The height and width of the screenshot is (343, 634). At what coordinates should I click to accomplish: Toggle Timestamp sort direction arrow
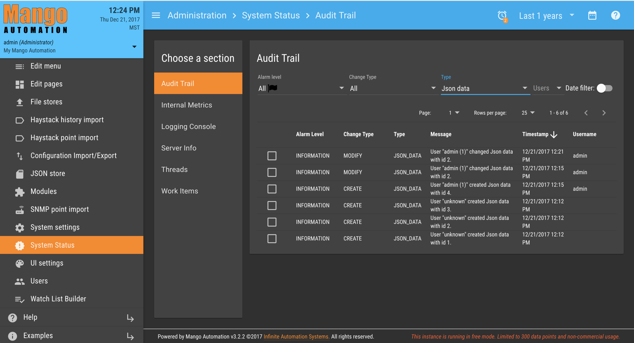coord(554,134)
